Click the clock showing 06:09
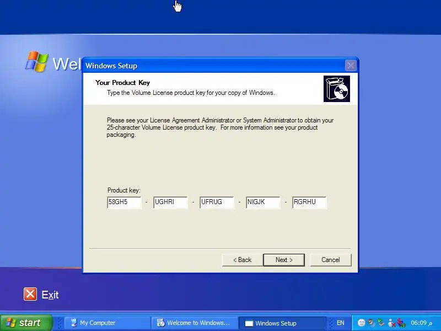The width and height of the screenshot is (441, 331). [x=421, y=323]
